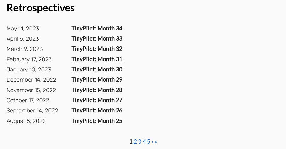Jump to pagination page 4
Image resolution: width=286 pixels, height=149 pixels.
144,142
